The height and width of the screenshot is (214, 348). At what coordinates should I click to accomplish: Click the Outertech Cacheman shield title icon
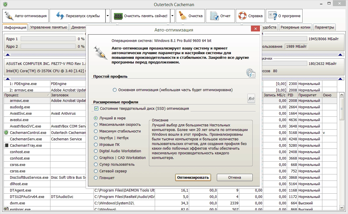(5, 4)
